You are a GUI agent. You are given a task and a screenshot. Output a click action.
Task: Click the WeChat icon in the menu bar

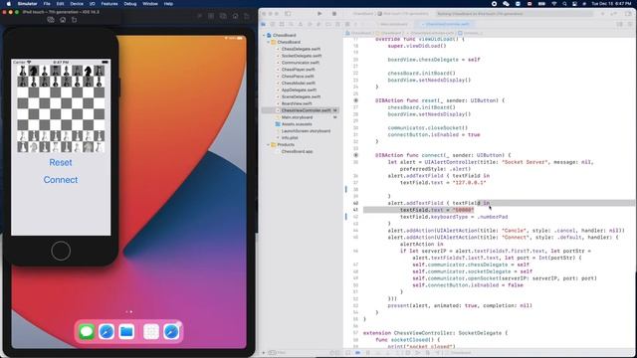pos(506,4)
